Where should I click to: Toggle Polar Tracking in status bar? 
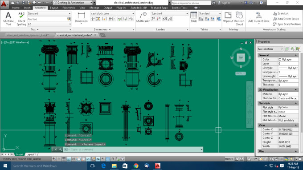(74, 159)
